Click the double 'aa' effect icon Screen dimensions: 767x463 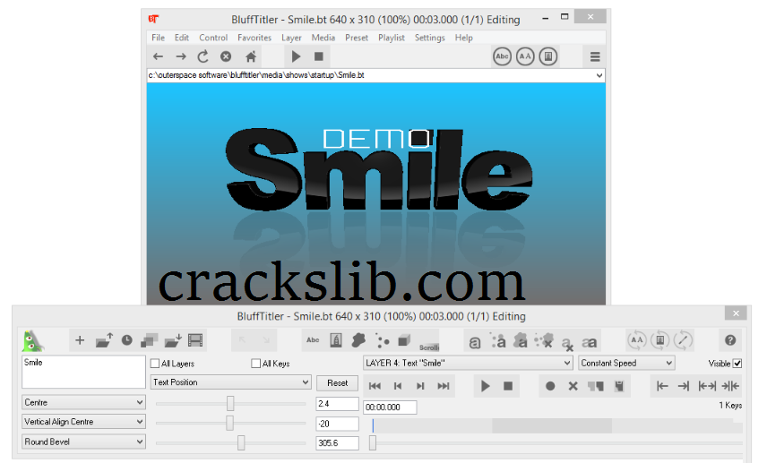tap(590, 342)
